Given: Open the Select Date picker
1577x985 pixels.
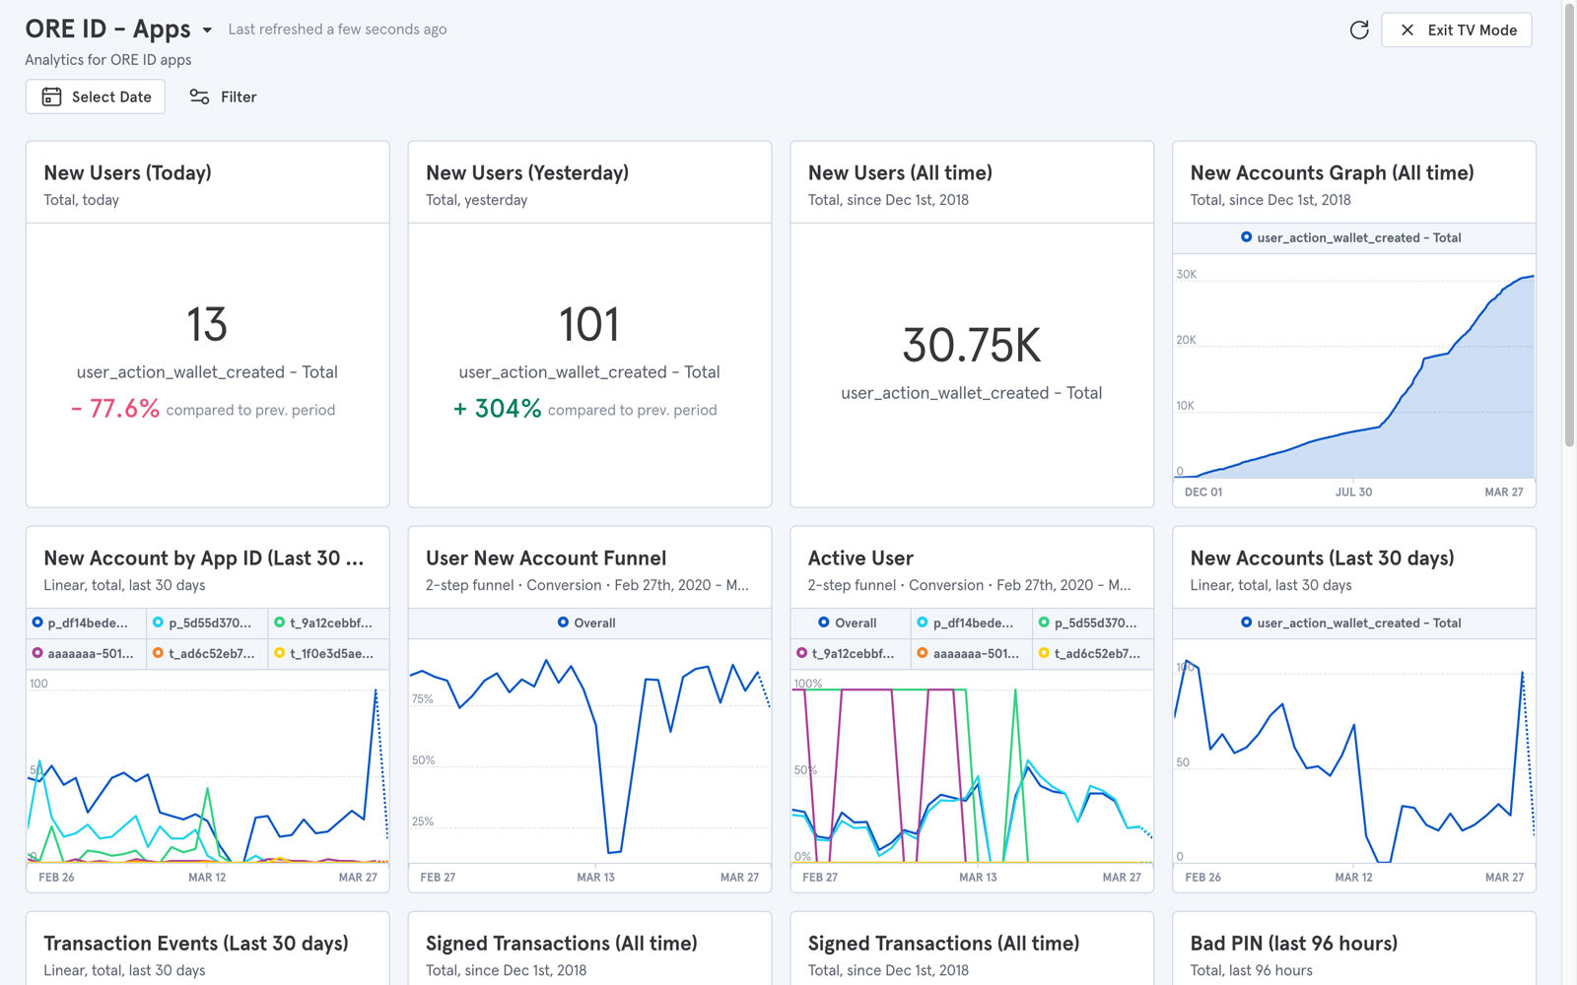Looking at the screenshot, I should coord(96,97).
